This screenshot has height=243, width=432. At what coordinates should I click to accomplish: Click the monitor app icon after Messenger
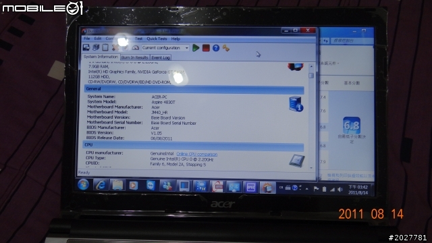tap(184, 186)
